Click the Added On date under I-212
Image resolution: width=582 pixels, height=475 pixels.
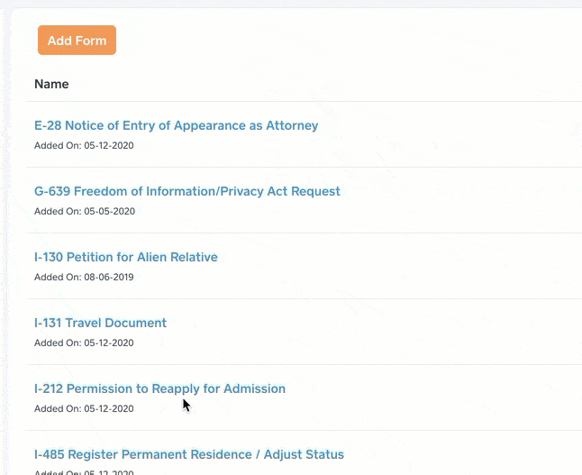click(84, 408)
